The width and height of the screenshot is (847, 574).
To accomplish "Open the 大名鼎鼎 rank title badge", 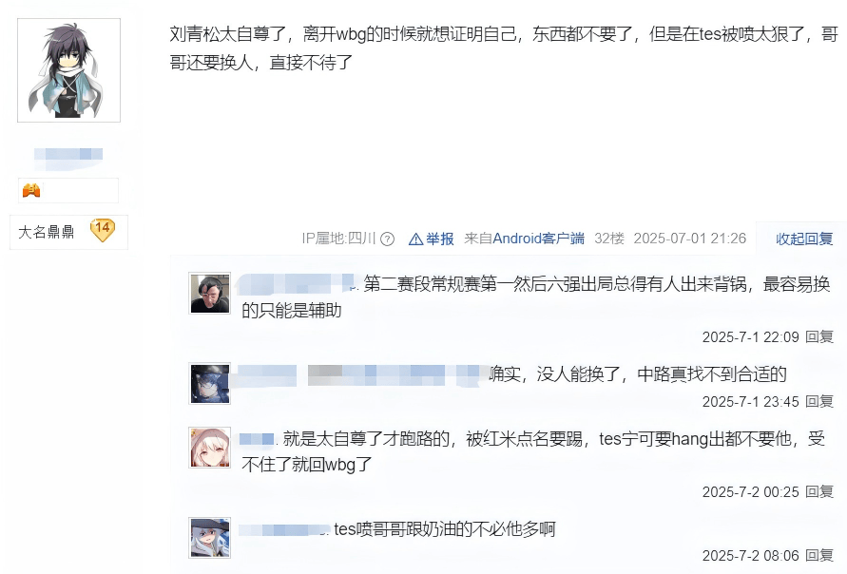I will pyautogui.click(x=47, y=232).
